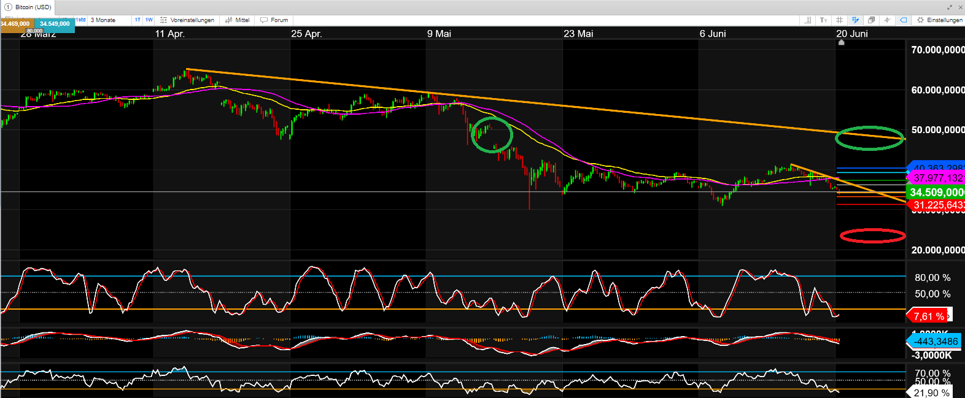This screenshot has width=965, height=398.
Task: Switch to the 1T daily interval
Action: tap(138, 20)
